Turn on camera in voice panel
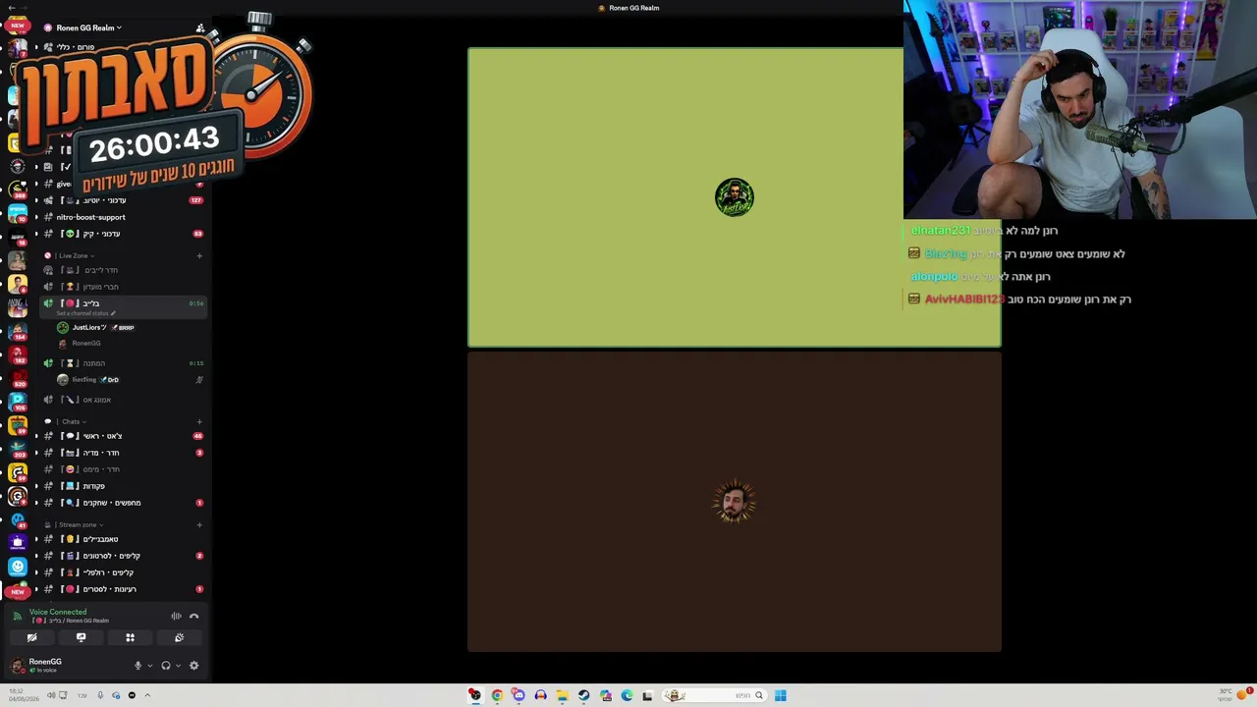Screen dimensions: 1257x707 point(31,637)
